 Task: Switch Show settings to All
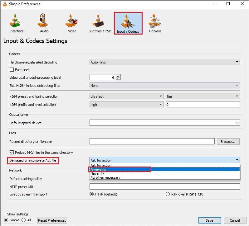pos(23,220)
